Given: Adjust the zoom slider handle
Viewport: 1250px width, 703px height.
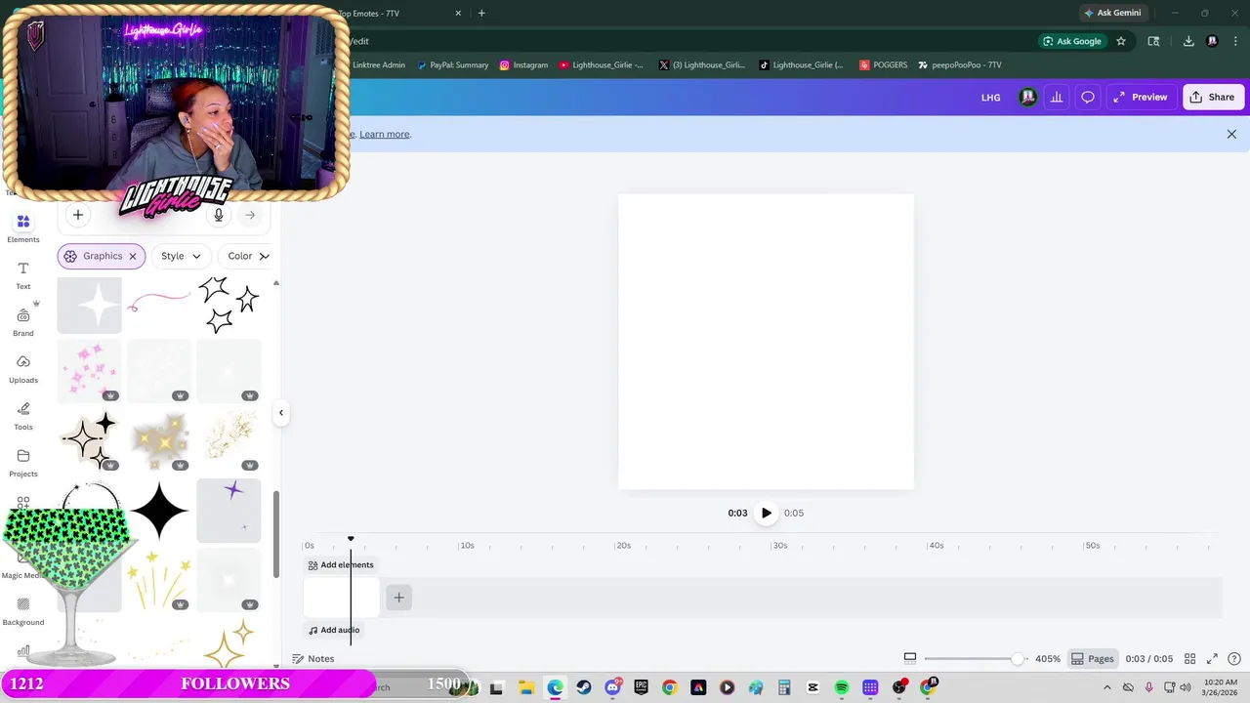Looking at the screenshot, I should (1017, 659).
